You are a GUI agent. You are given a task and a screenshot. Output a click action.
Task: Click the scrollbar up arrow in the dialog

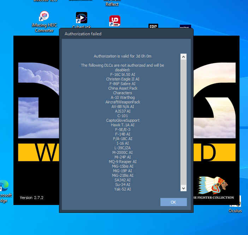(x=183, y=57)
